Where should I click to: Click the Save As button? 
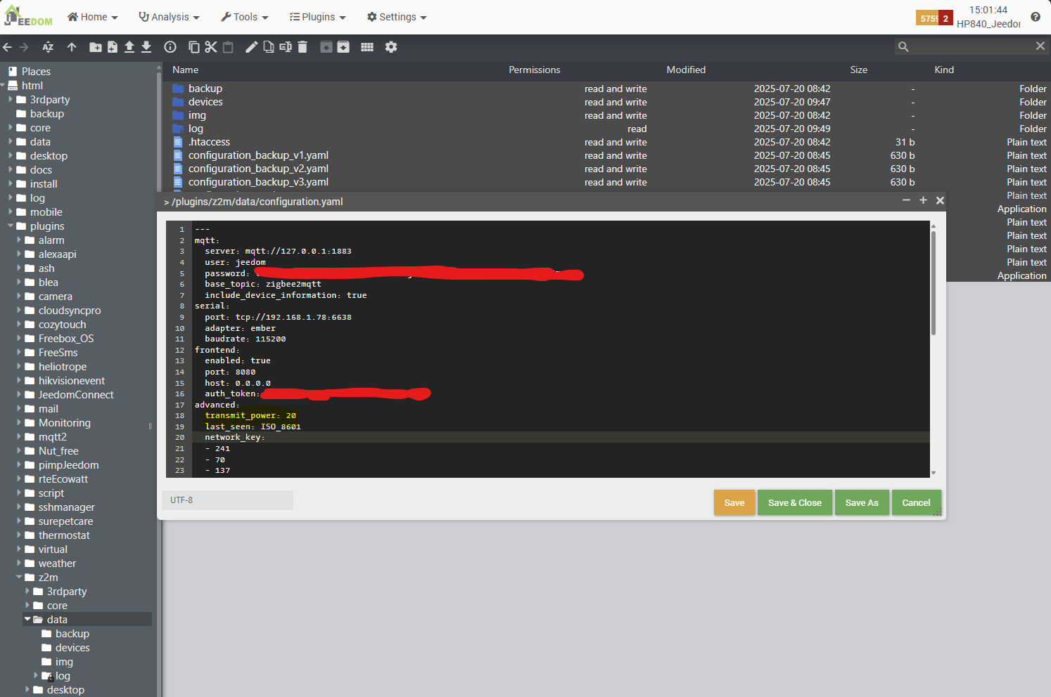point(862,503)
